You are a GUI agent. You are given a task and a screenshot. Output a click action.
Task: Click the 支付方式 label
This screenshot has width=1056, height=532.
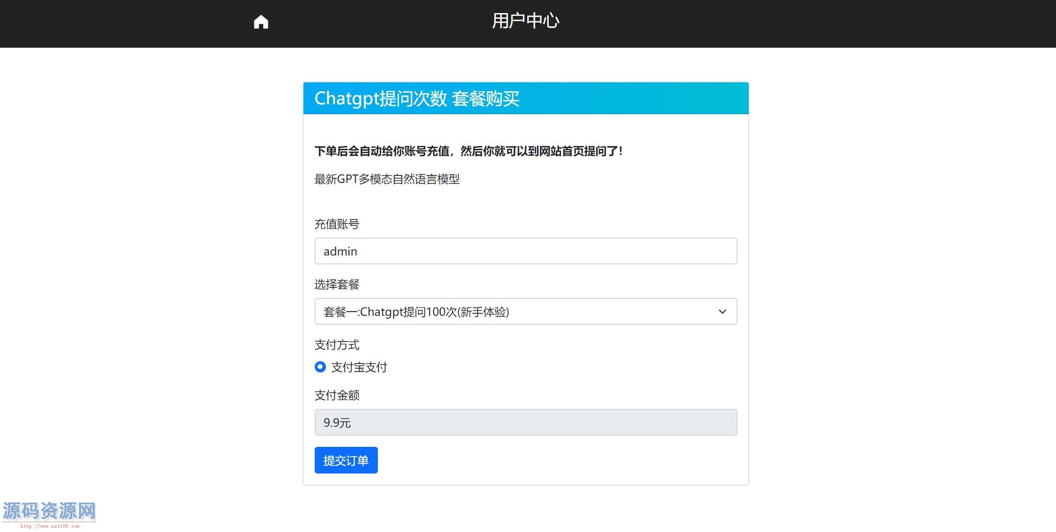337,345
